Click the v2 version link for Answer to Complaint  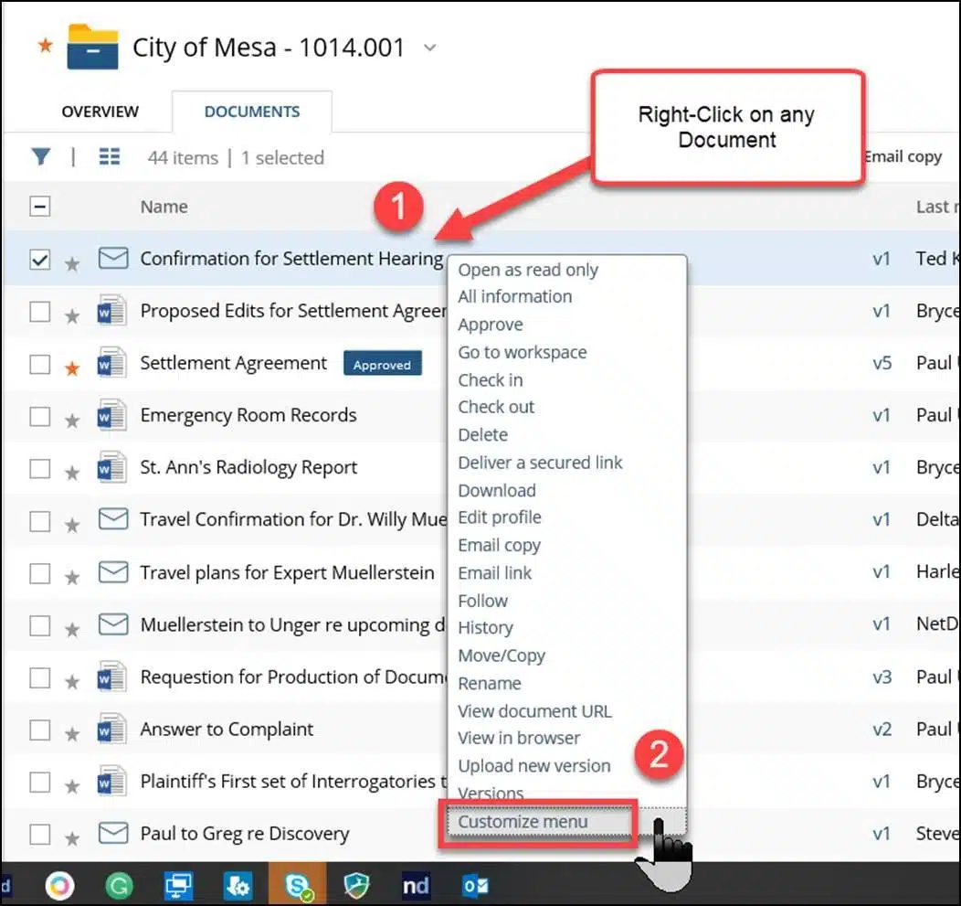(882, 730)
